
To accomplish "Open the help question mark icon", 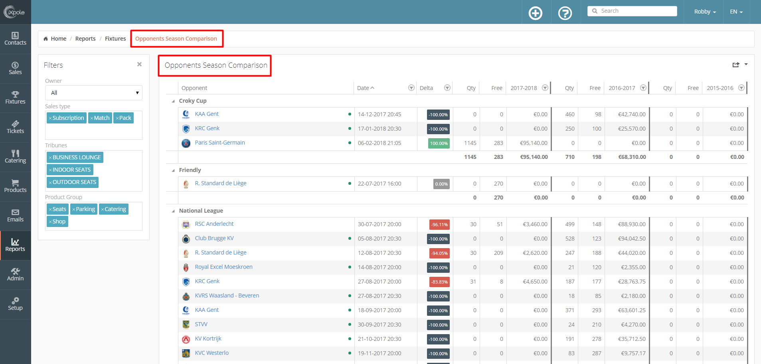I will tap(565, 13).
